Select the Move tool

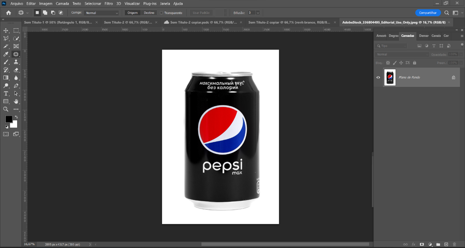[6, 31]
